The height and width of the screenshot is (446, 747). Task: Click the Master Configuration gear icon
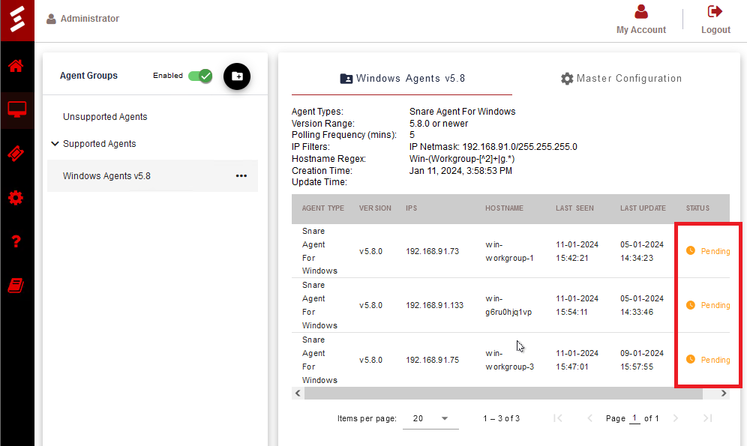pyautogui.click(x=567, y=79)
